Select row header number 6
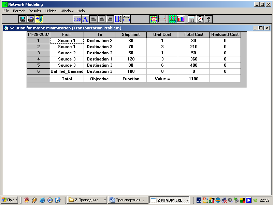Viewport: 273px width, 205px height. tap(39, 71)
